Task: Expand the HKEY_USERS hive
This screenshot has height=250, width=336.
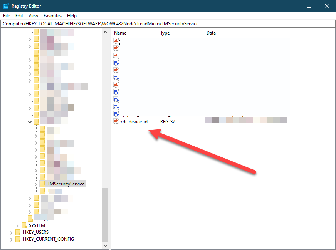Action: tap(11, 232)
